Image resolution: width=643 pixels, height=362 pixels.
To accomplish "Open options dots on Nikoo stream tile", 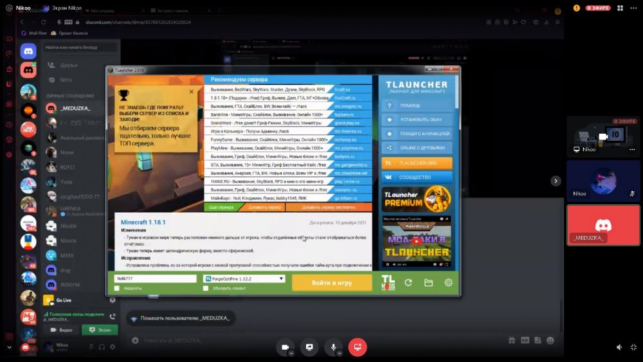I will click(x=632, y=150).
